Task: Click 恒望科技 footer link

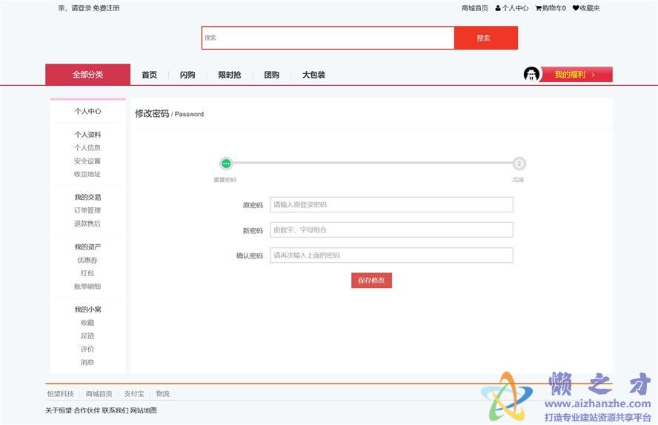Action: pos(61,394)
